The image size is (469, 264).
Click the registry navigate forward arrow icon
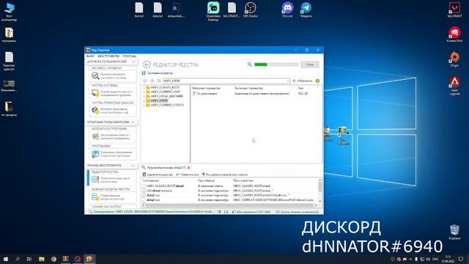coord(152,81)
